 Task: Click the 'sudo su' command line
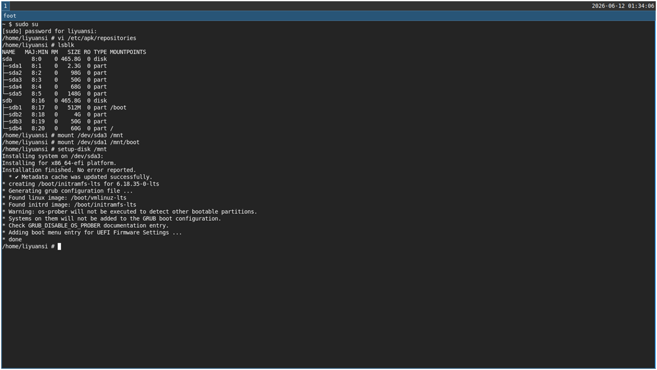click(20, 25)
